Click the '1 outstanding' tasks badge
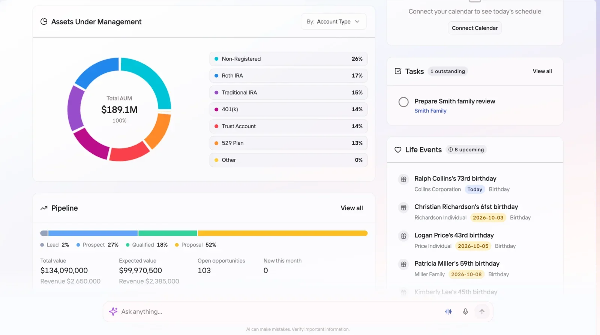Viewport: 600px width, 335px height. click(448, 71)
